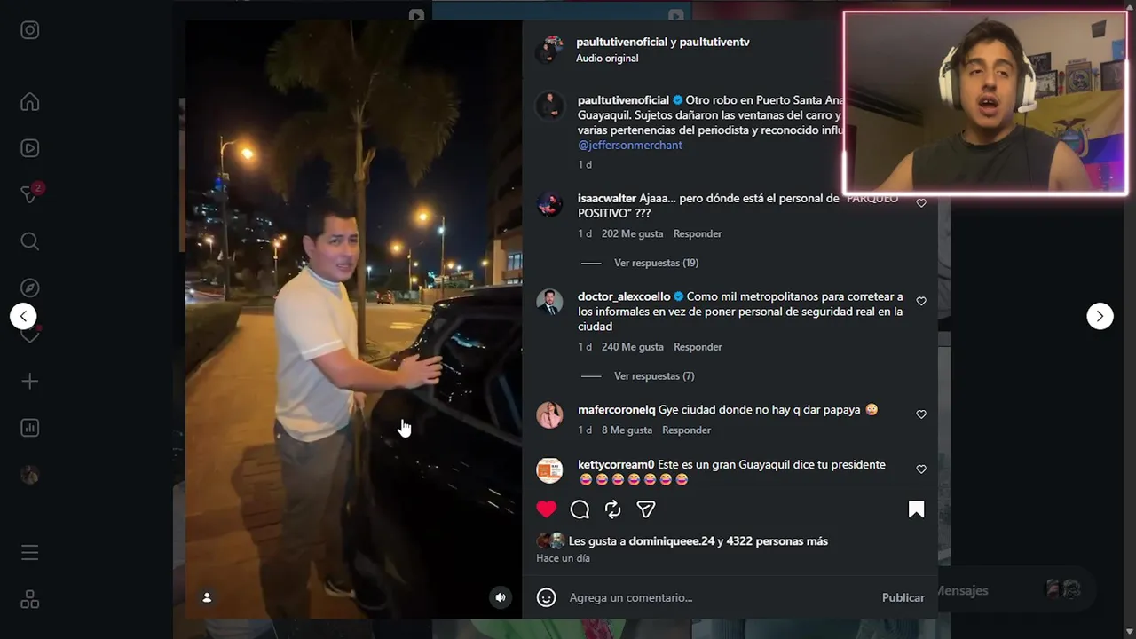The width and height of the screenshot is (1136, 639).
Task: Go to next post arrow
Action: point(1100,316)
